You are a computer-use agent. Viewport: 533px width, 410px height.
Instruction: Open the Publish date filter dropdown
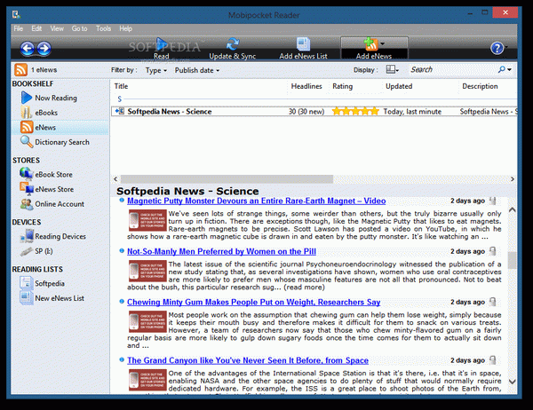click(197, 70)
